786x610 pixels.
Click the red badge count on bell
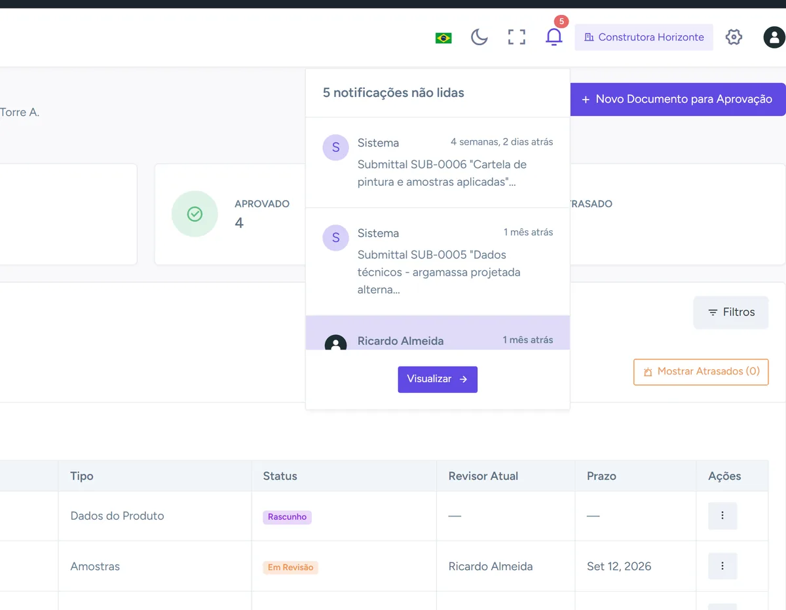[561, 22]
